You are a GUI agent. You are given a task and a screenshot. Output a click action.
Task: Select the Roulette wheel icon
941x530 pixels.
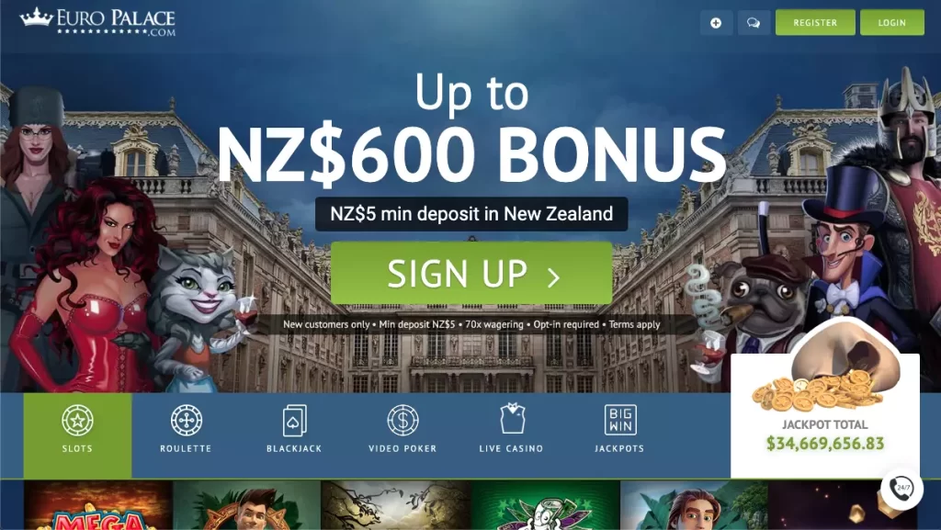click(x=186, y=420)
